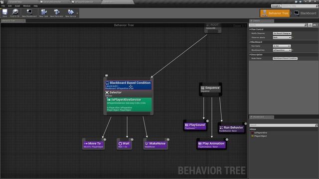Toggle the Details property matrix grid icon
Image resolution: width=319 pixels, height=179 pixels.
coord(310,25)
